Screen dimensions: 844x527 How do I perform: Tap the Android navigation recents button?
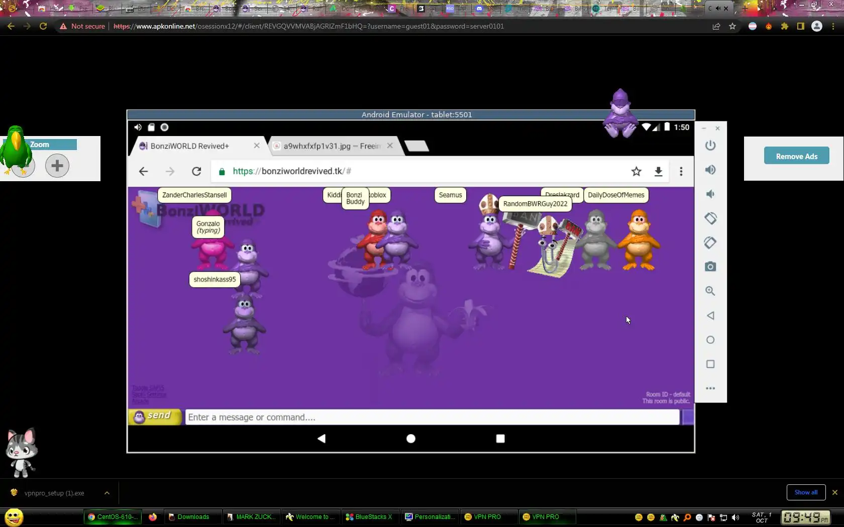500,439
